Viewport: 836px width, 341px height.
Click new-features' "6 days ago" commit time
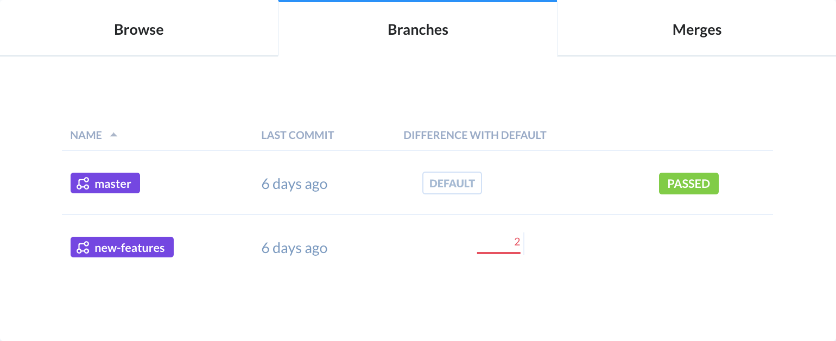(294, 248)
